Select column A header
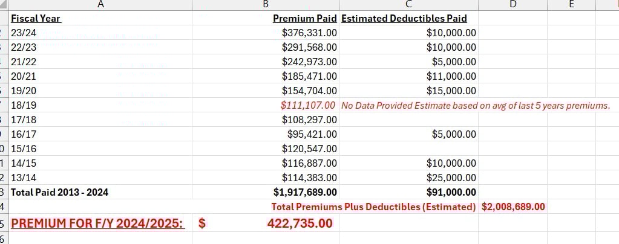 [x=100, y=5]
